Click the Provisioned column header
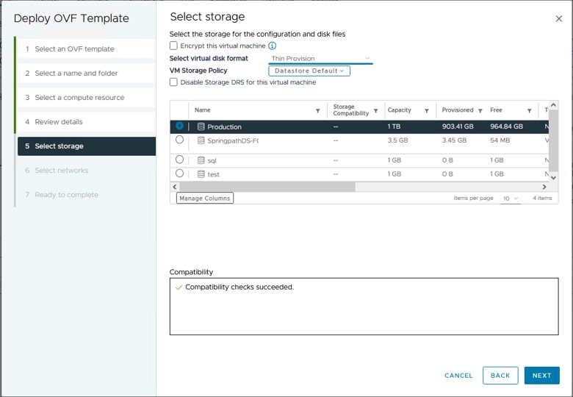This screenshot has width=573, height=397. (458, 110)
